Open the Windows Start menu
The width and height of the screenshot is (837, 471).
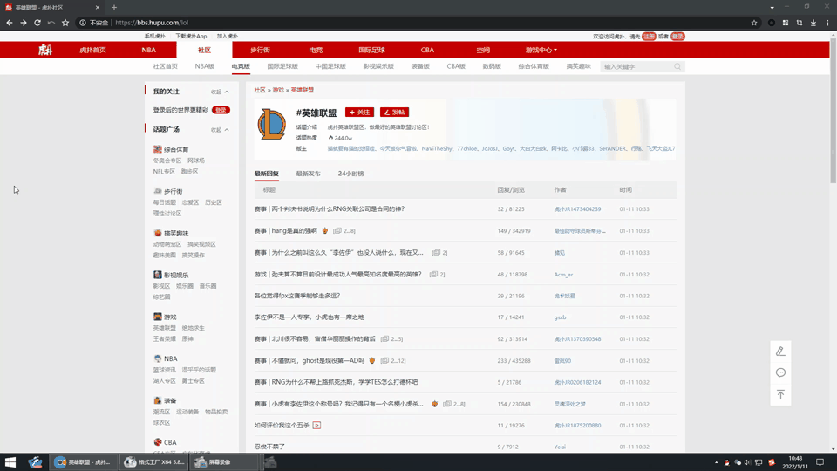[10, 462]
